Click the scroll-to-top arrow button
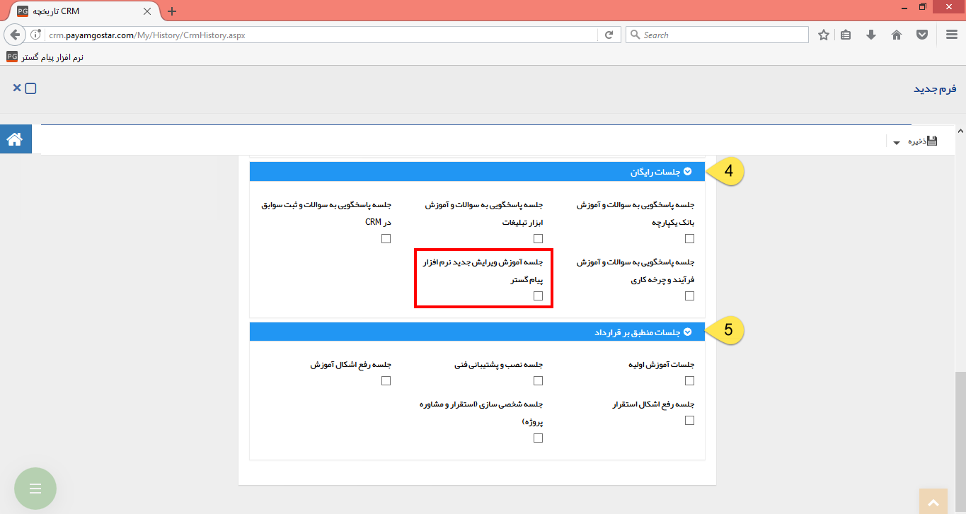The height and width of the screenshot is (514, 966). (933, 502)
